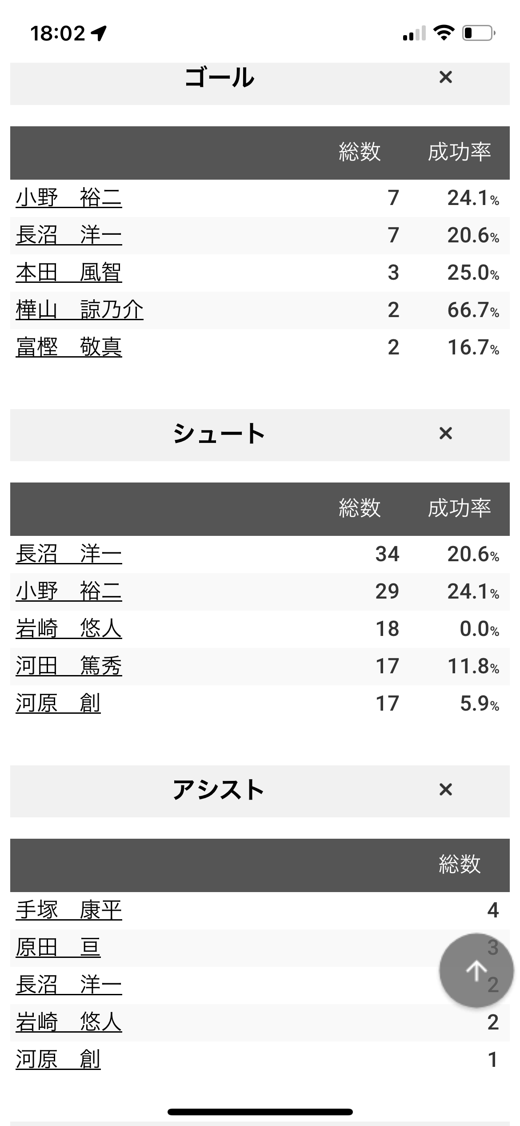
Task: Open 樺山 諒乃介 player page
Action: [x=80, y=310]
